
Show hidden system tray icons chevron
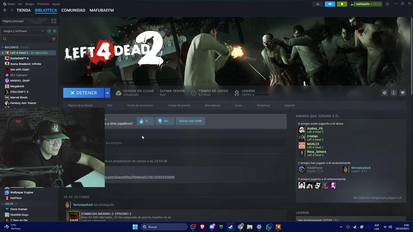point(341,227)
